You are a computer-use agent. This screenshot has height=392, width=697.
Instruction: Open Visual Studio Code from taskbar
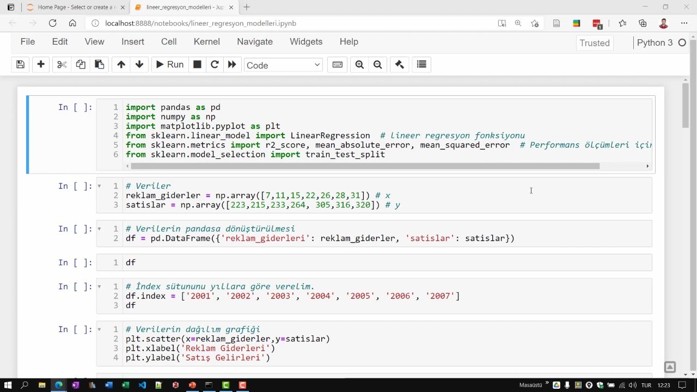[142, 385]
